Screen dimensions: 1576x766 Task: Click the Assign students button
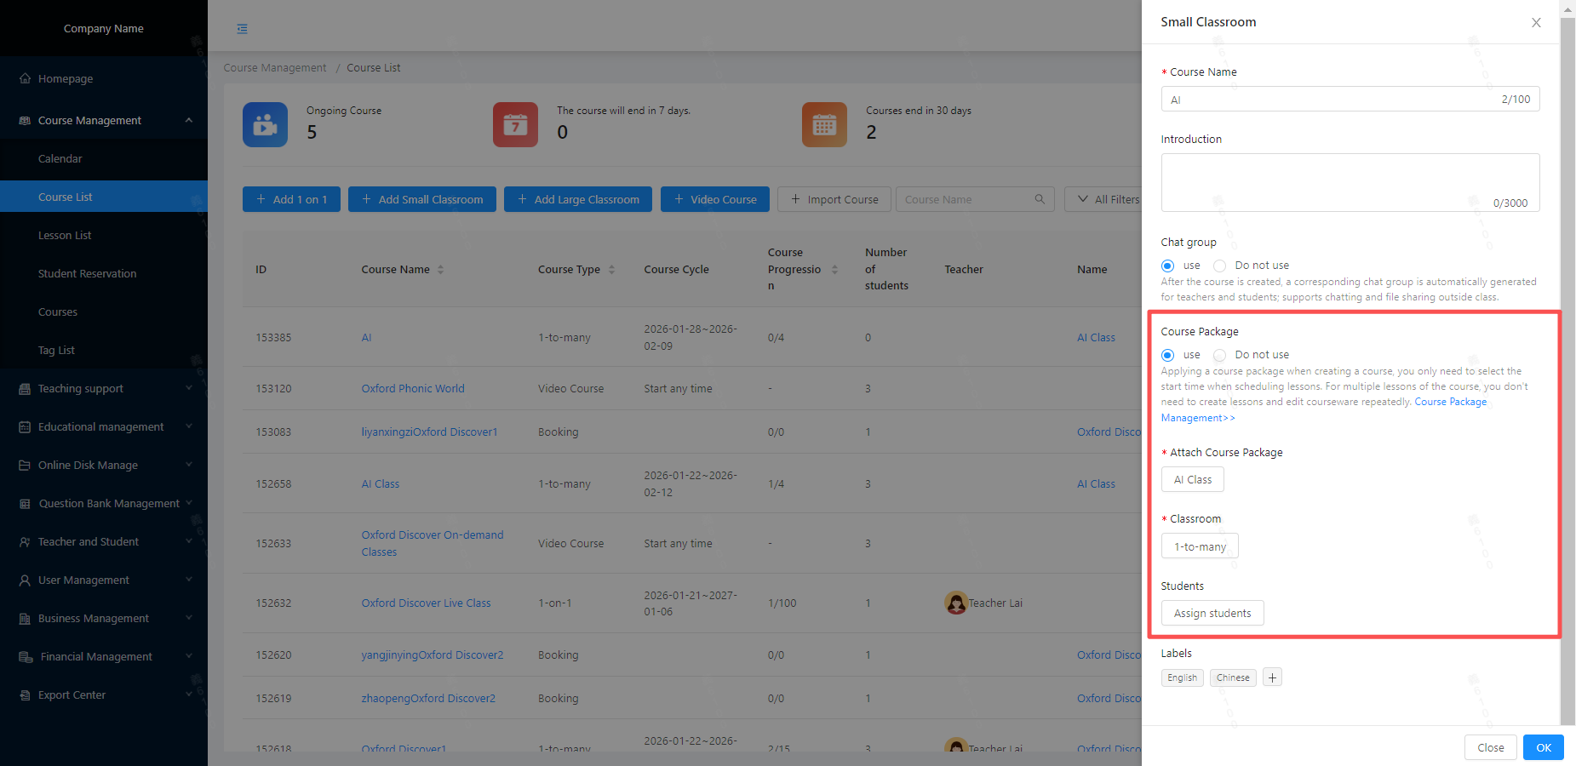(x=1212, y=613)
